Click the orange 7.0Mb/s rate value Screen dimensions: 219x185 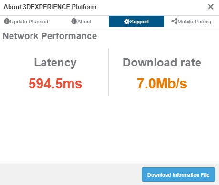pyautogui.click(x=162, y=84)
